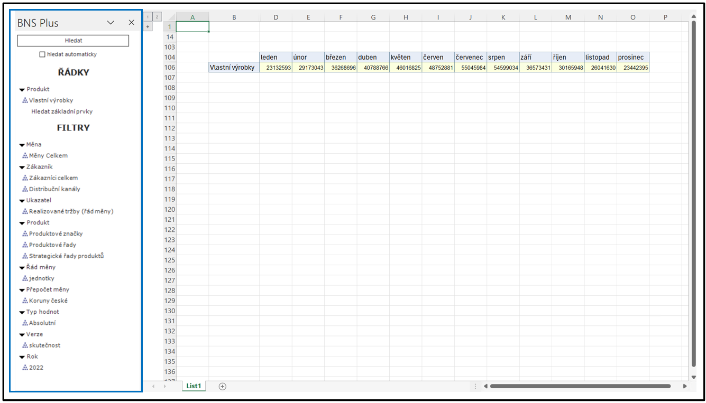706x403 pixels.
Task: Click Hledat základní prvky link
Action: click(x=62, y=111)
